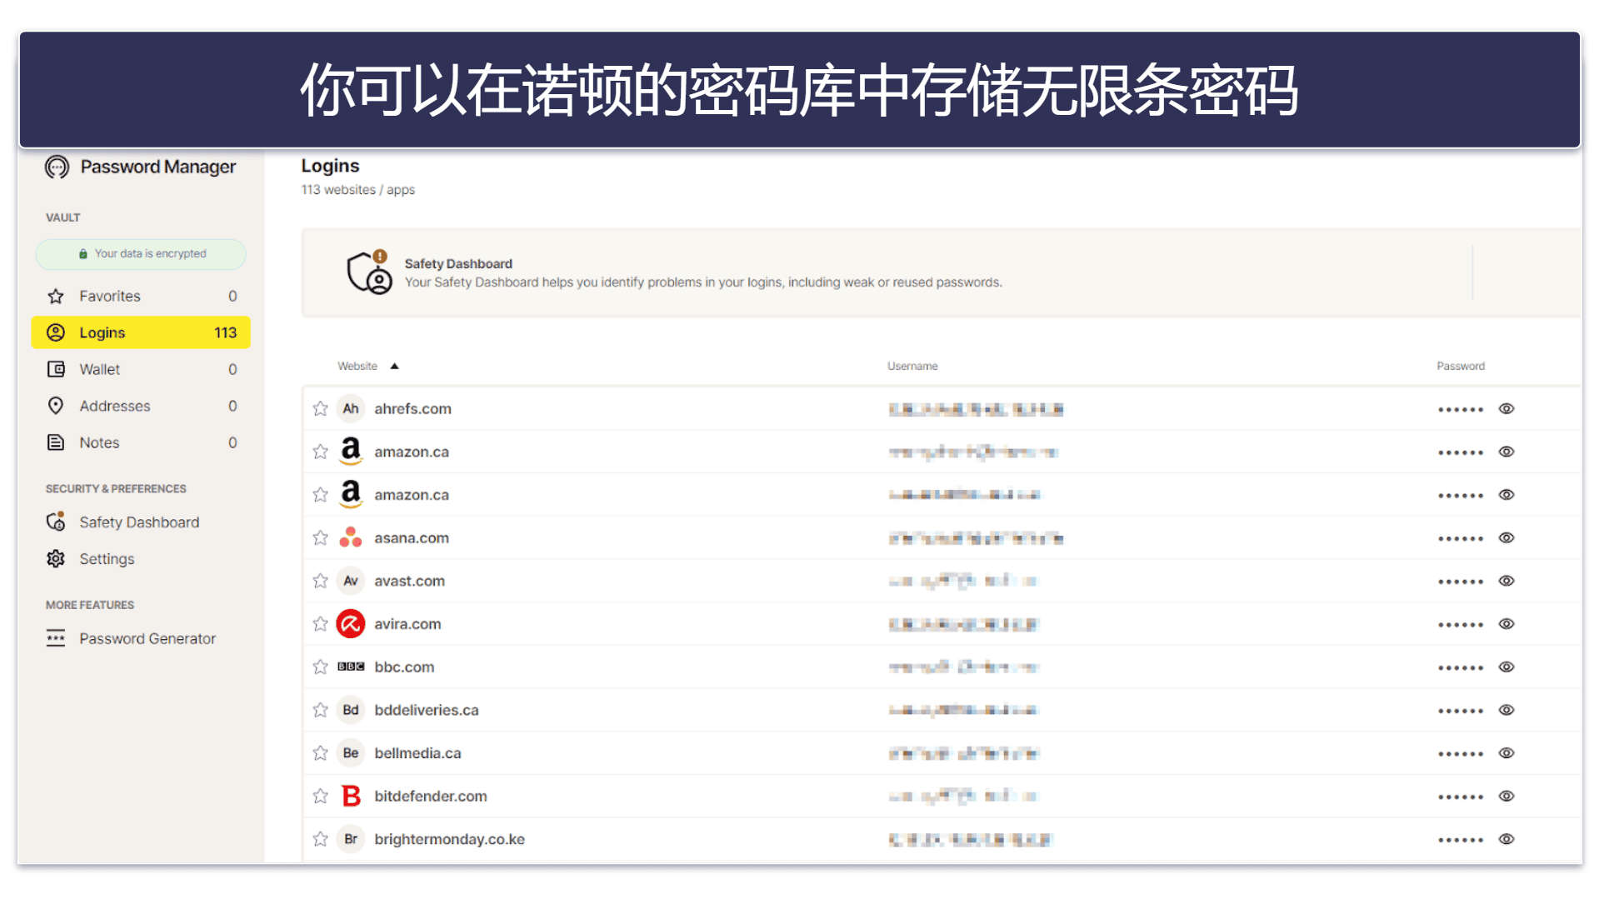Click the bbc.com masked password dots
1599x899 pixels.
click(1461, 668)
